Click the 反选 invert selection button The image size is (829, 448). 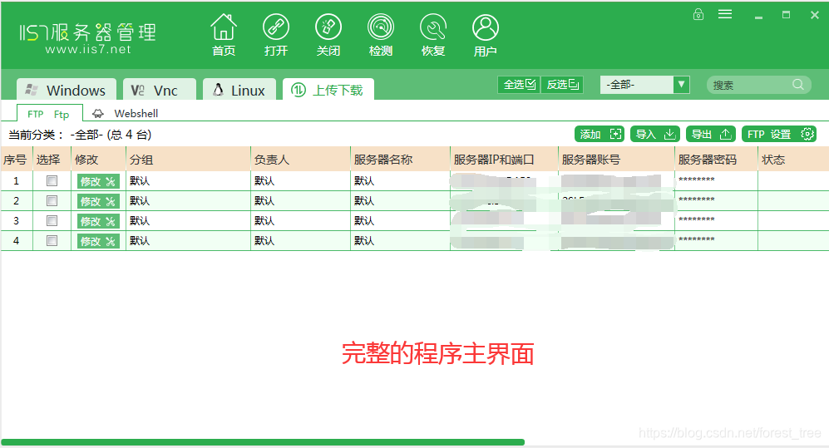(x=562, y=85)
